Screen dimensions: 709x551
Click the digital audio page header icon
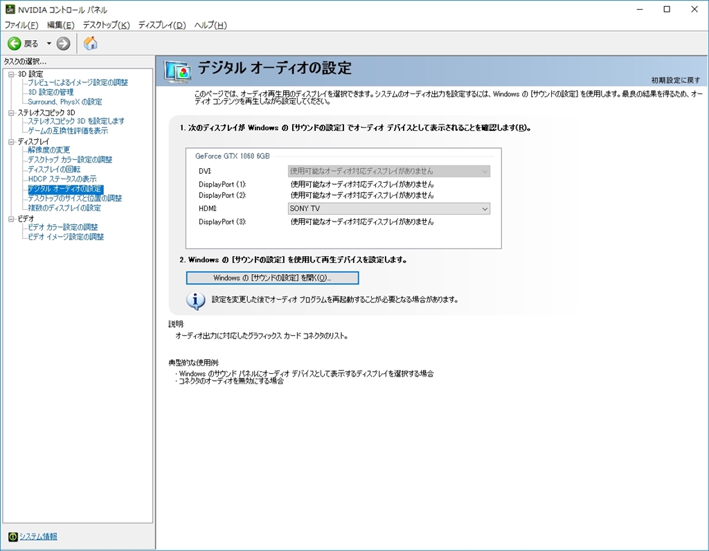[177, 71]
